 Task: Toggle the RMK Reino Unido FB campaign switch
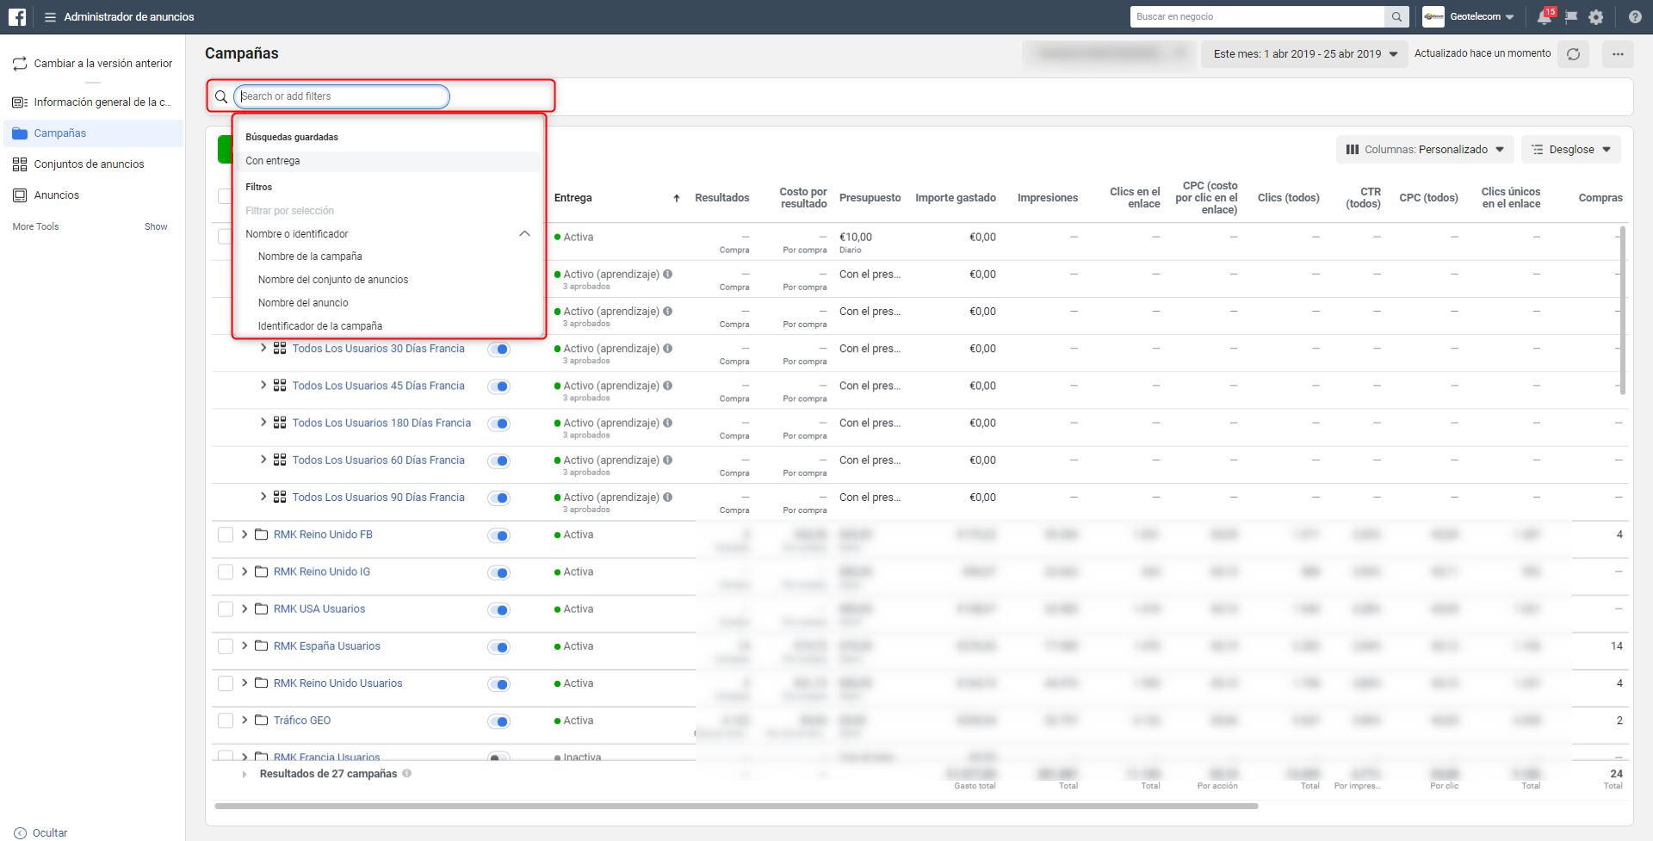tap(498, 535)
